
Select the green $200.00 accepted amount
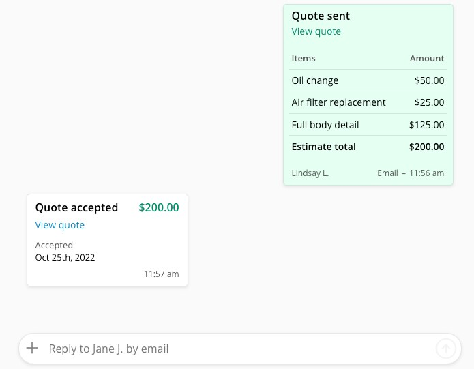pos(159,207)
